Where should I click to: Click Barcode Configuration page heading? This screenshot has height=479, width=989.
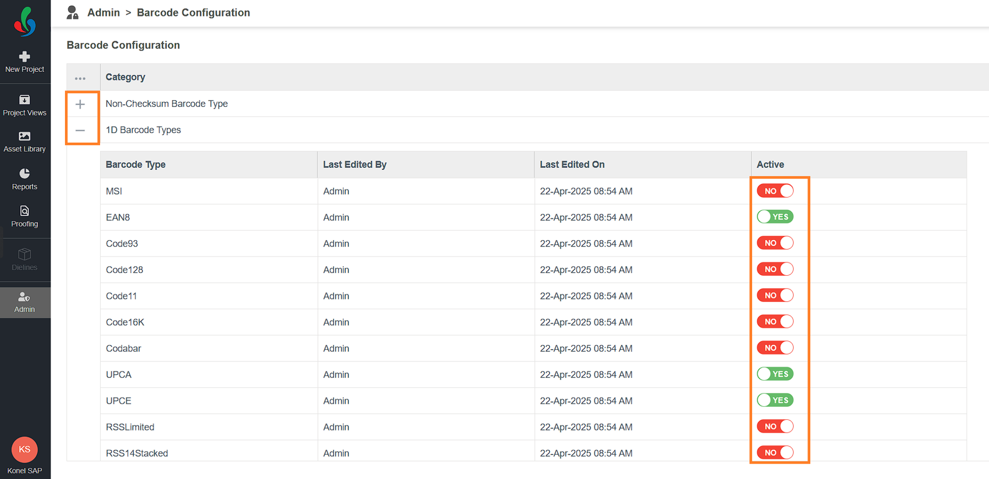tap(123, 45)
